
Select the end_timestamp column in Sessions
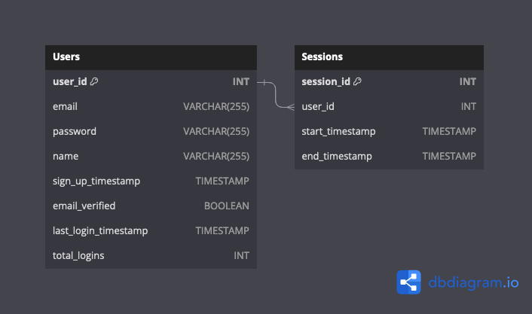tap(389, 156)
